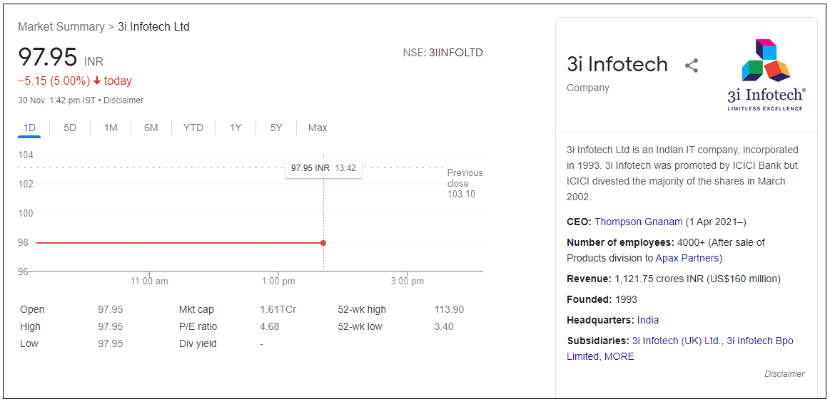Click the share icon beside 3i Infotech
Image resolution: width=830 pixels, height=404 pixels.
coord(692,66)
